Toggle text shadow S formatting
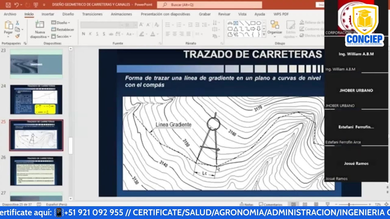This screenshot has height=219, width=390. (104, 34)
